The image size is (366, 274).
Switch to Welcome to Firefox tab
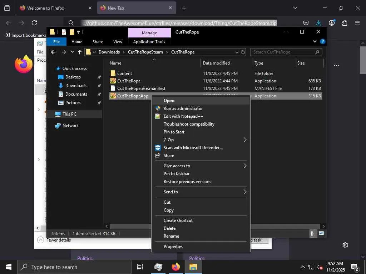coord(56,8)
